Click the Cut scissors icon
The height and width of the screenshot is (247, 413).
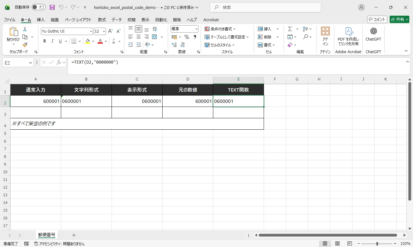click(25, 29)
